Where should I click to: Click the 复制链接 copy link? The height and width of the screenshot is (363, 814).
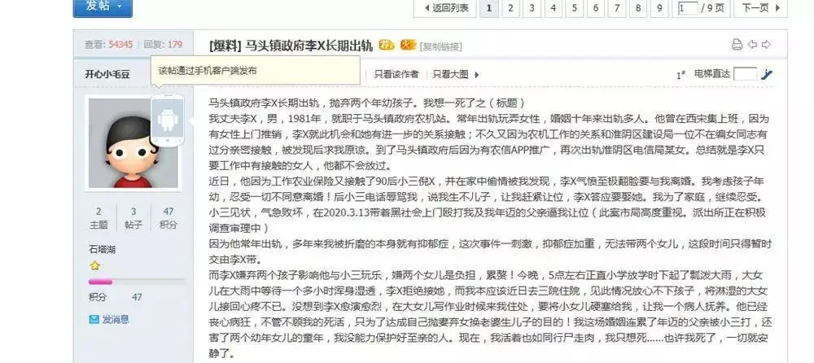[442, 45]
